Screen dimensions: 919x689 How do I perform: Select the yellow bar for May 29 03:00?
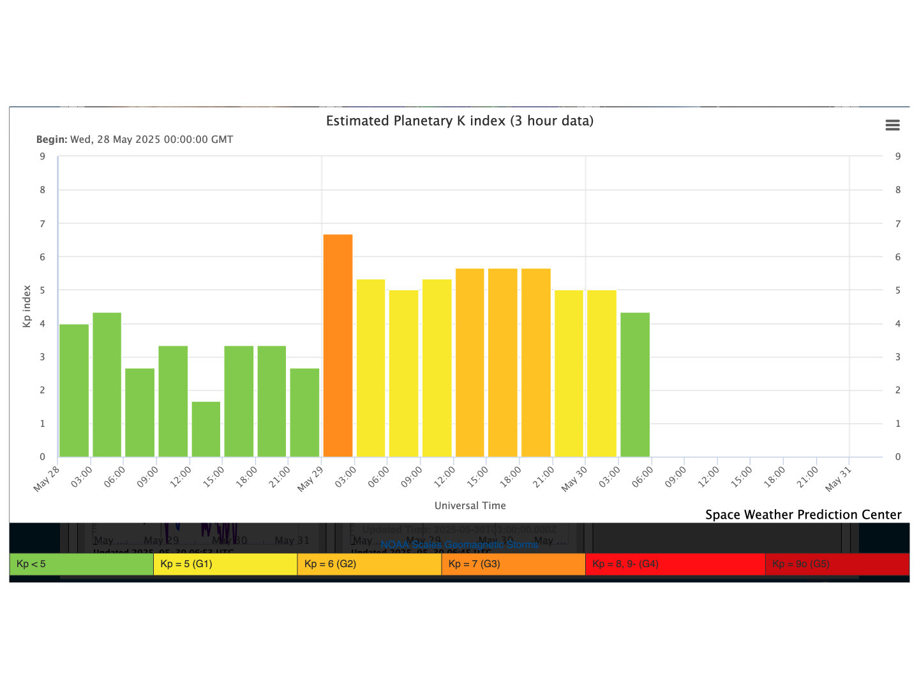click(x=371, y=368)
